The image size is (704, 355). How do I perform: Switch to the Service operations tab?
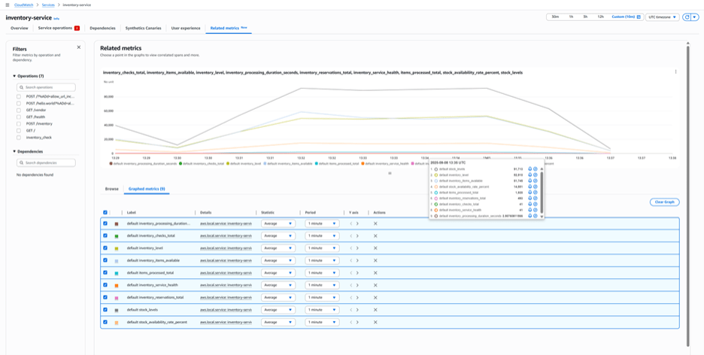pos(56,28)
